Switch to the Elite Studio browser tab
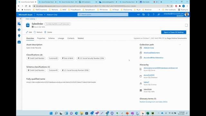 tap(149, 2)
